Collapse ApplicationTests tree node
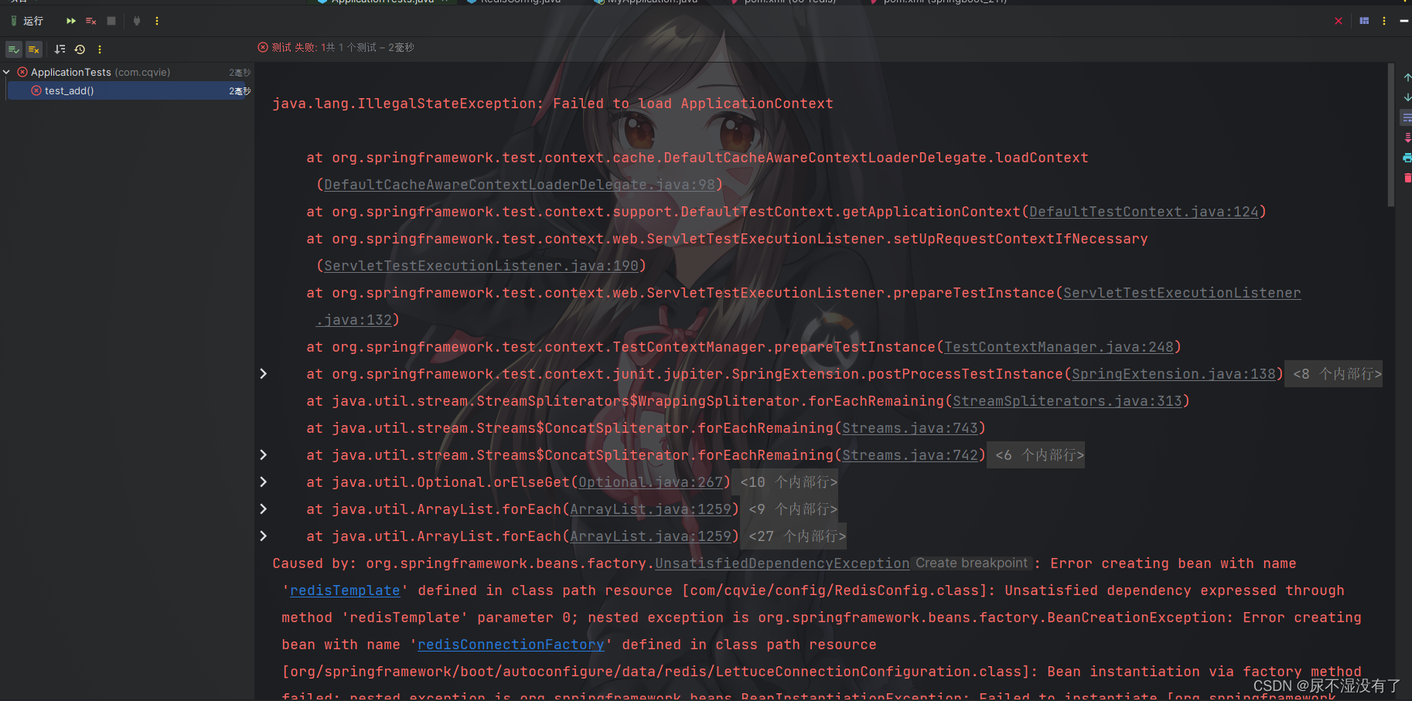This screenshot has height=701, width=1412. point(7,72)
